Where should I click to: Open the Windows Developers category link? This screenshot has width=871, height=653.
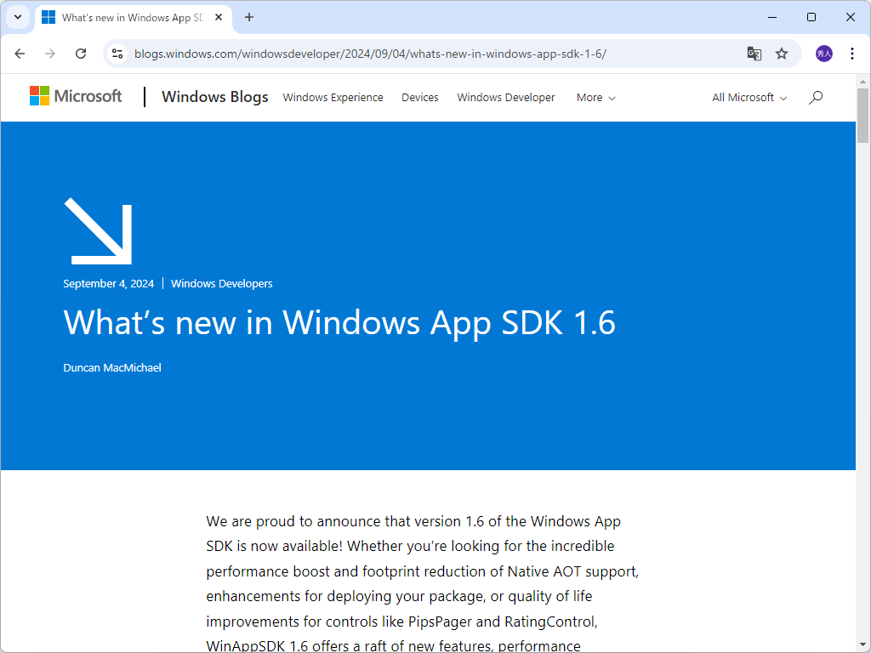click(x=222, y=284)
